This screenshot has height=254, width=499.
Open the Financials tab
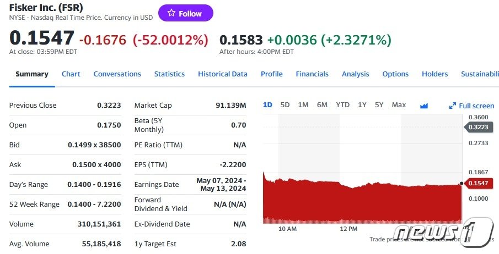pyautogui.click(x=312, y=74)
